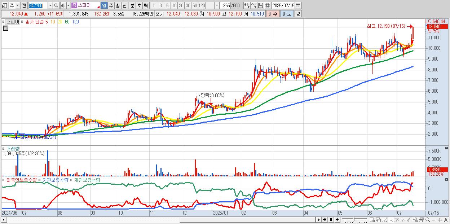Click the speaker sound icon
The width and height of the screenshot is (450, 224).
(63, 5)
